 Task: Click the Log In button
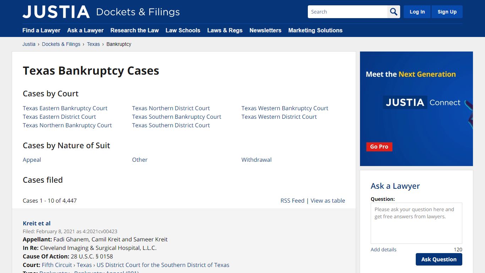pos(417,12)
